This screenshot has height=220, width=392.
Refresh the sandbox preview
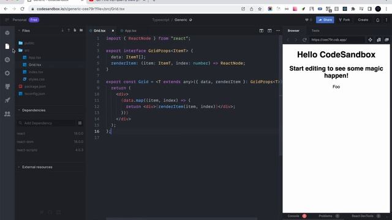pyautogui.click(x=304, y=40)
